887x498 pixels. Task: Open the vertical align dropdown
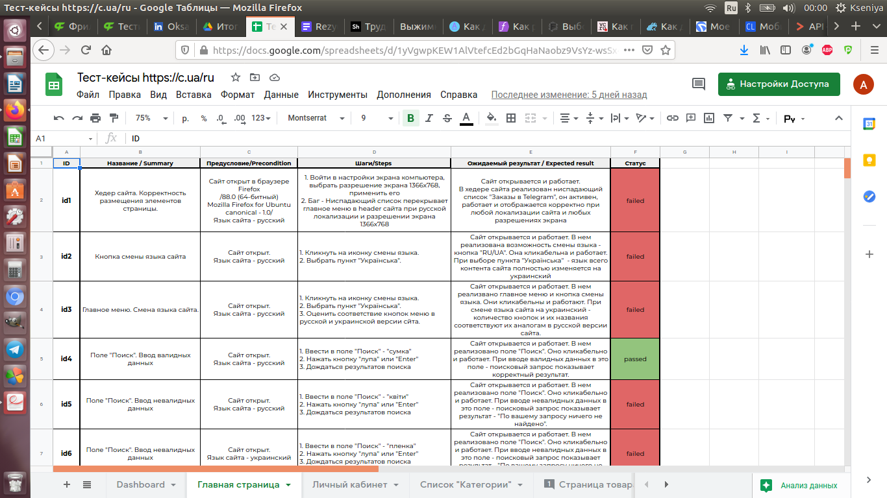click(594, 118)
